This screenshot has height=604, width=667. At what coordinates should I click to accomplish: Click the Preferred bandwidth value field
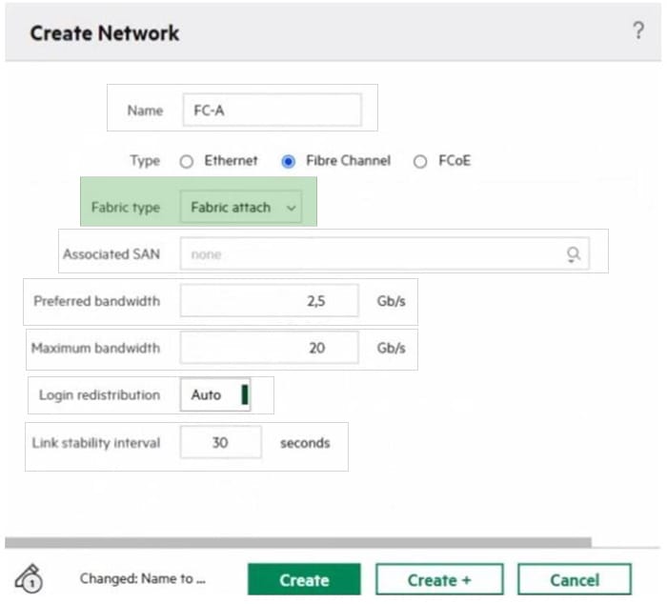(x=269, y=301)
